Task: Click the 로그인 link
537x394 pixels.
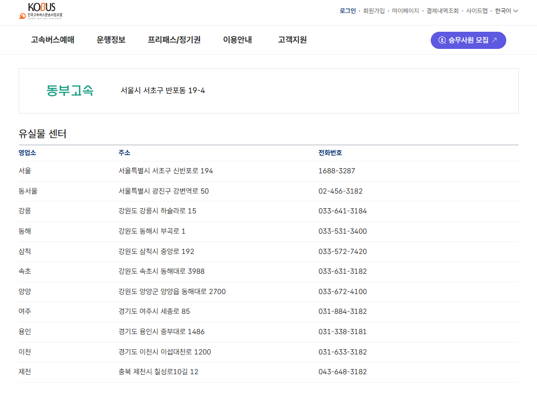Action: coord(347,10)
